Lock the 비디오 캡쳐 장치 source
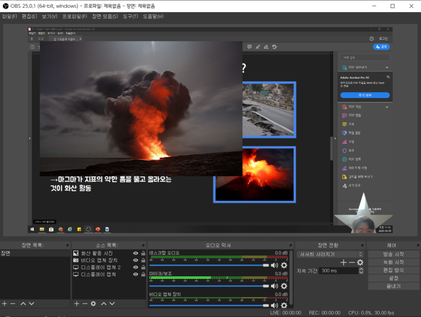This screenshot has width=421, height=317. pyautogui.click(x=143, y=260)
